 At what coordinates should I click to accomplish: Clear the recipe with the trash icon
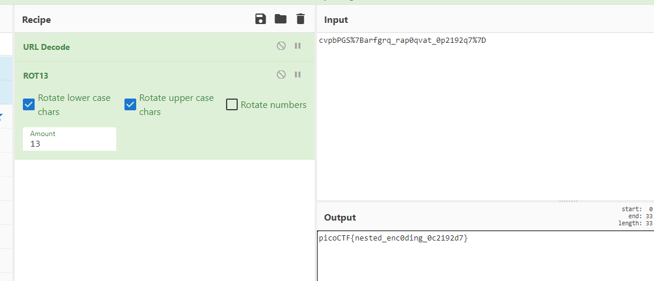(301, 19)
